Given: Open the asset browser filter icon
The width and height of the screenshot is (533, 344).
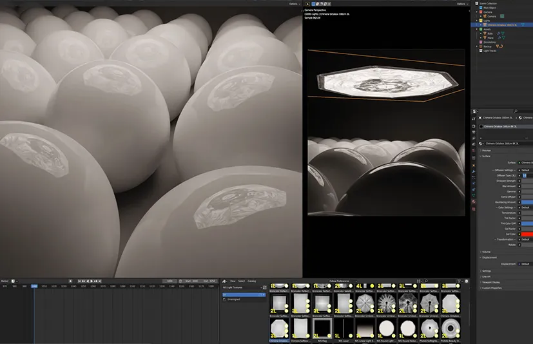Looking at the screenshot, I should pyautogui.click(x=458, y=282).
